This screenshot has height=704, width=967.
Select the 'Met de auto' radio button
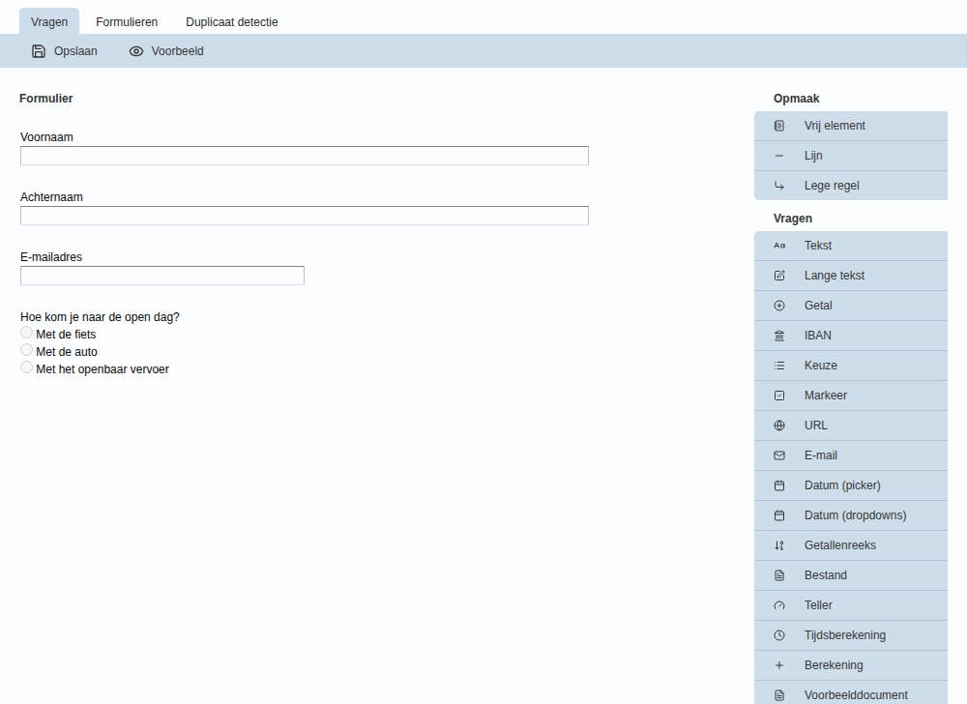26,350
